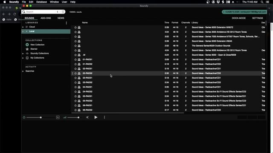Click pitch slider handle

coord(41,117)
